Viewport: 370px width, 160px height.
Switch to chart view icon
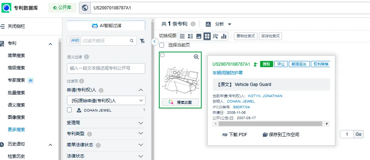pyautogui.click(x=223, y=36)
